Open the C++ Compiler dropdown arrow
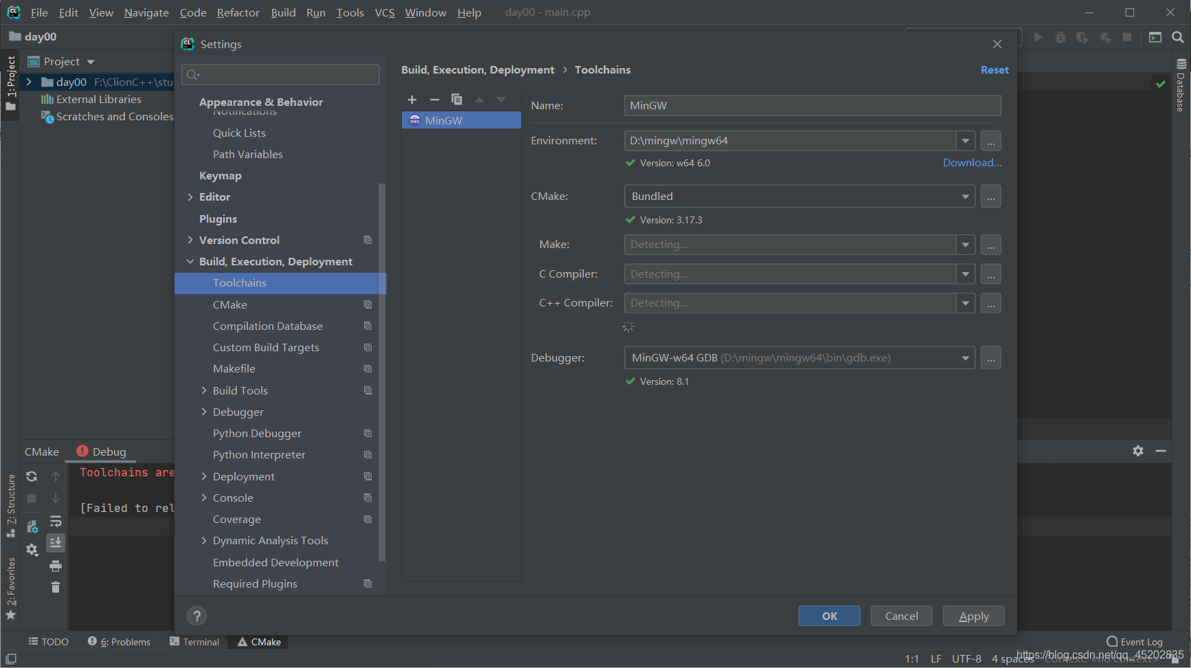The height and width of the screenshot is (668, 1191). 966,303
